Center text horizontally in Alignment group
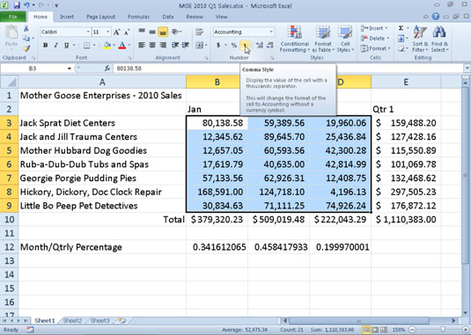The image size is (471, 335). click(152, 46)
